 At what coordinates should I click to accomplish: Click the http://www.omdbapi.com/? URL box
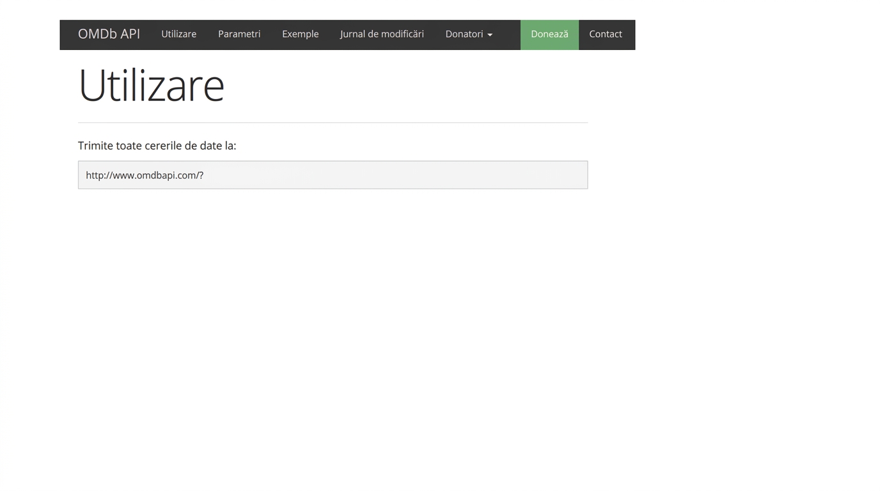pyautogui.click(x=333, y=175)
